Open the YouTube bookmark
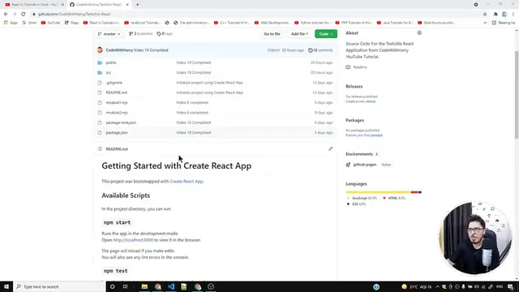519x292 pixels. click(x=50, y=23)
